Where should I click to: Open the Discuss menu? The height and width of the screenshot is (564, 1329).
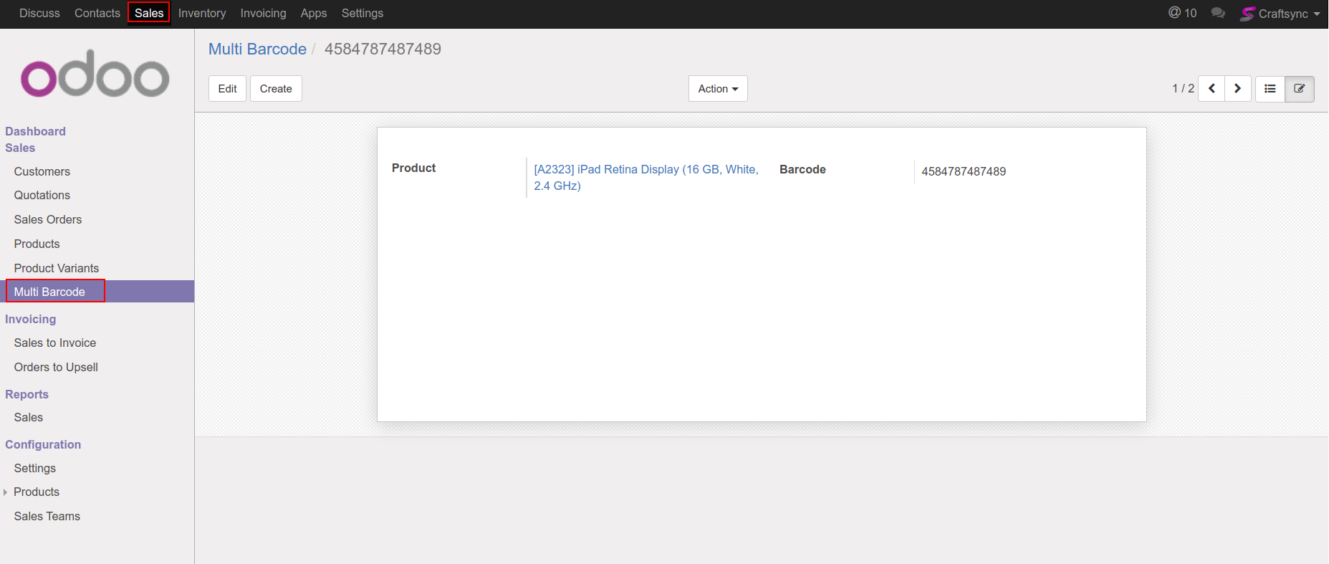coord(39,13)
